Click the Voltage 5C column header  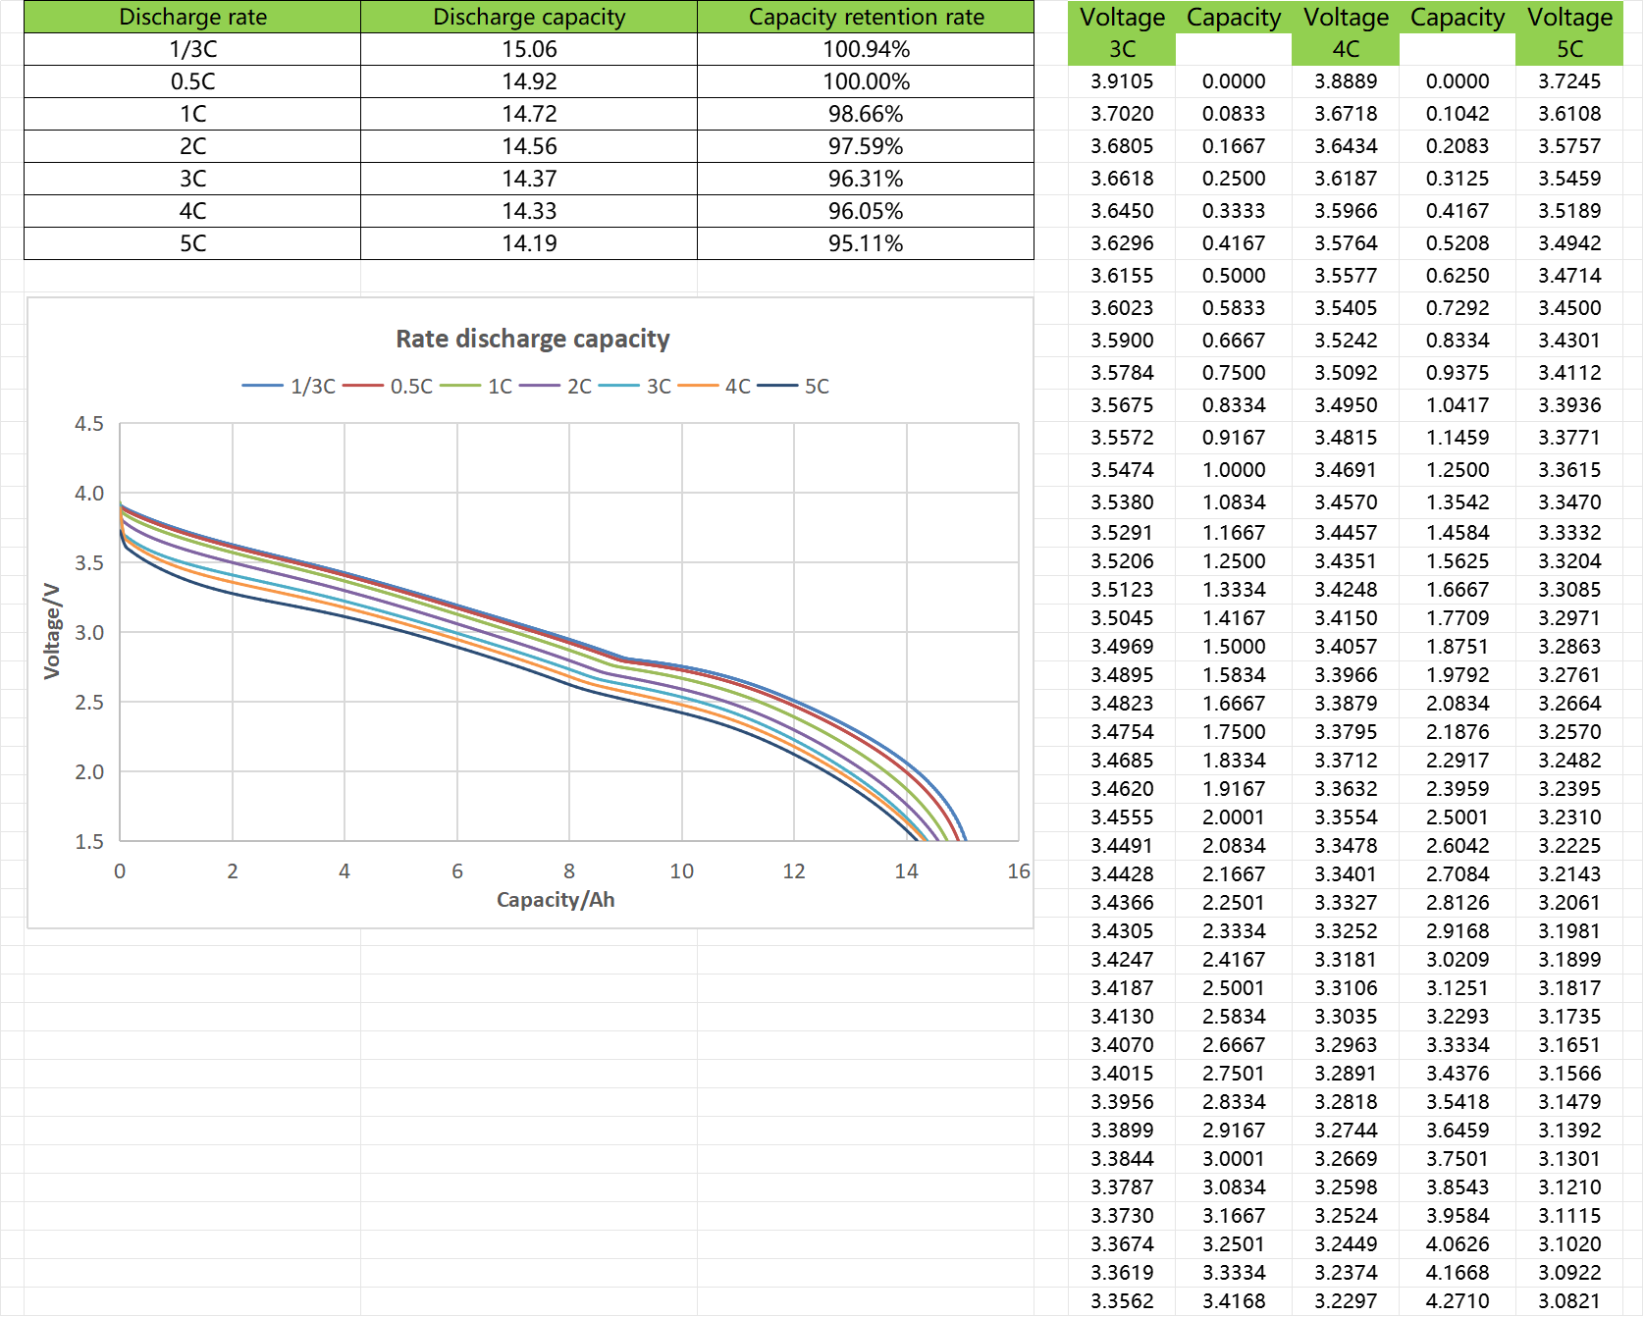click(1569, 32)
